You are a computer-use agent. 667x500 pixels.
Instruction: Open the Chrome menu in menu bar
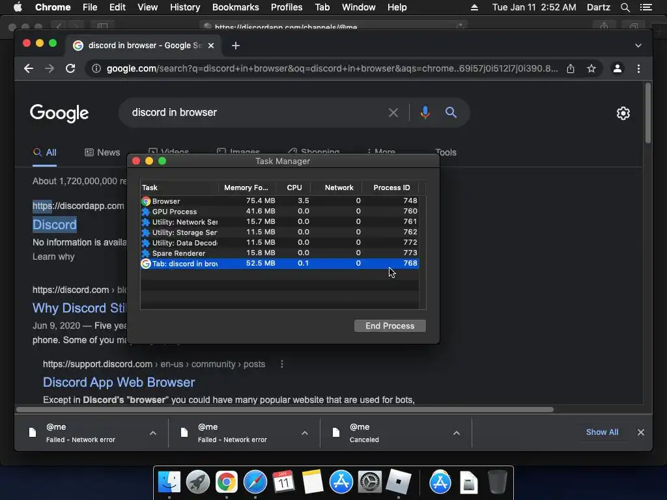click(53, 7)
